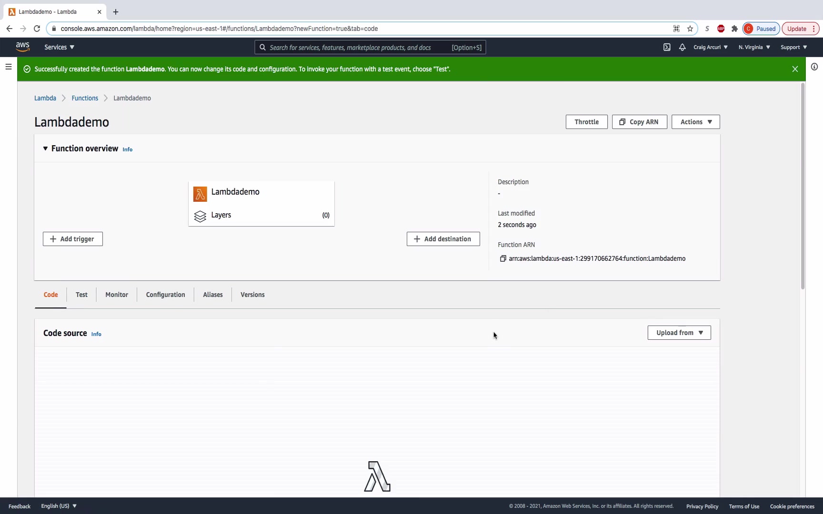The image size is (823, 514).
Task: Click the Add trigger button
Action: point(73,239)
